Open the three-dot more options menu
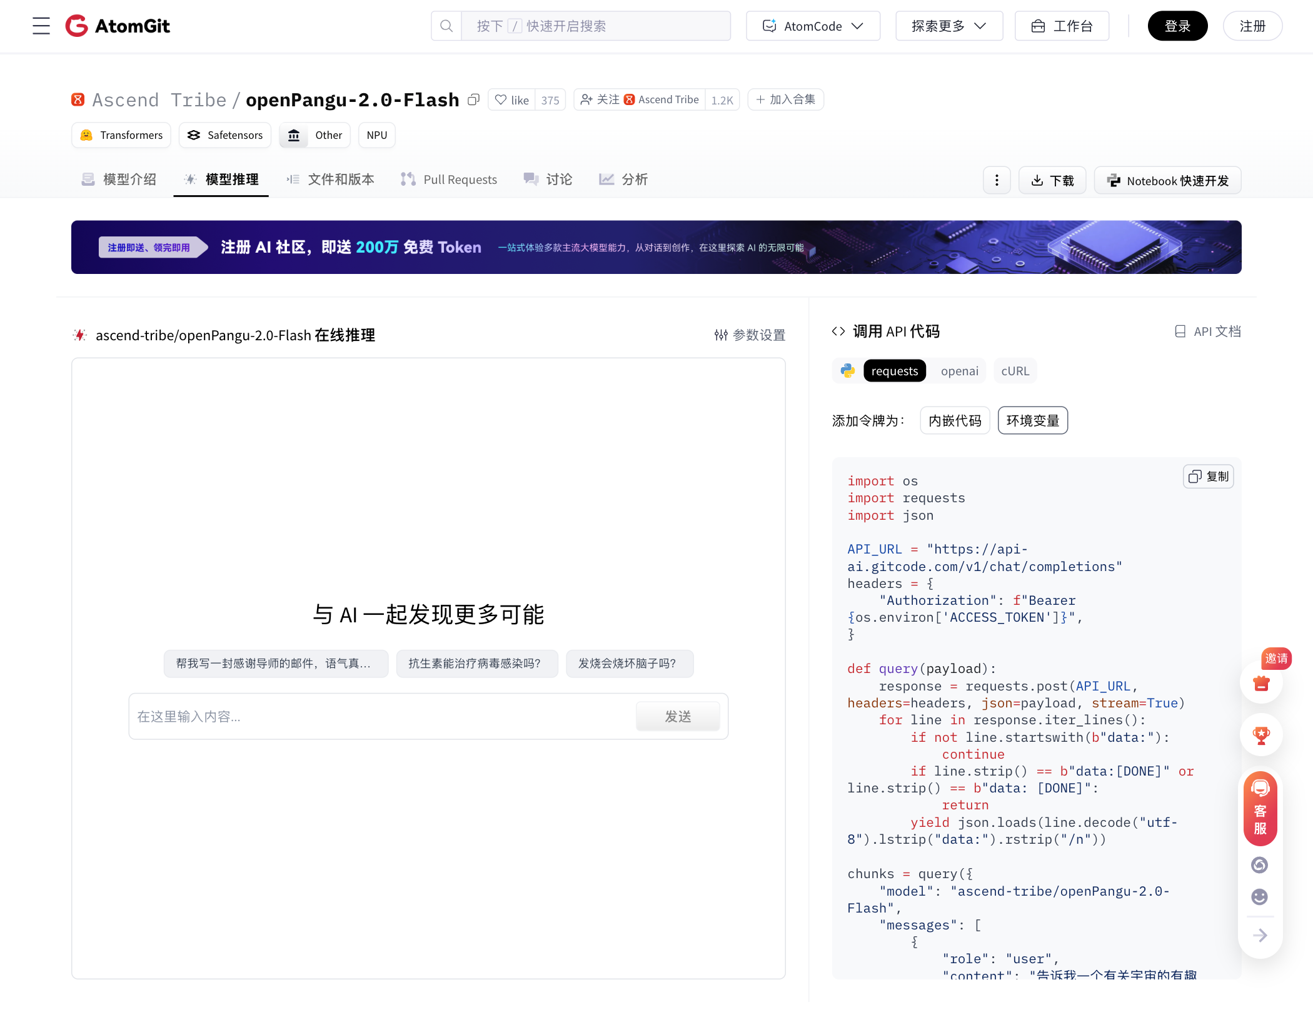 pos(997,180)
